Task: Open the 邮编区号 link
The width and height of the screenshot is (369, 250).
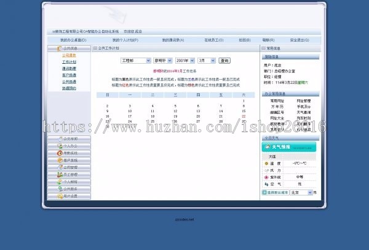Action: [x=277, y=112]
